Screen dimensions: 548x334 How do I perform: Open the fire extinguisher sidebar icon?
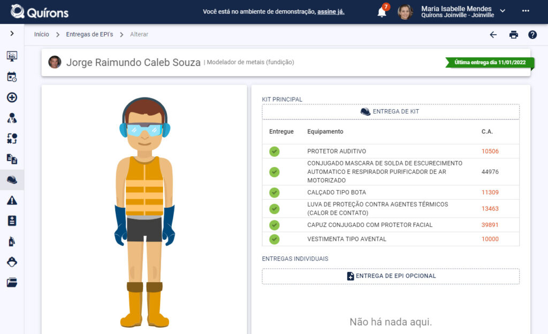(x=12, y=241)
